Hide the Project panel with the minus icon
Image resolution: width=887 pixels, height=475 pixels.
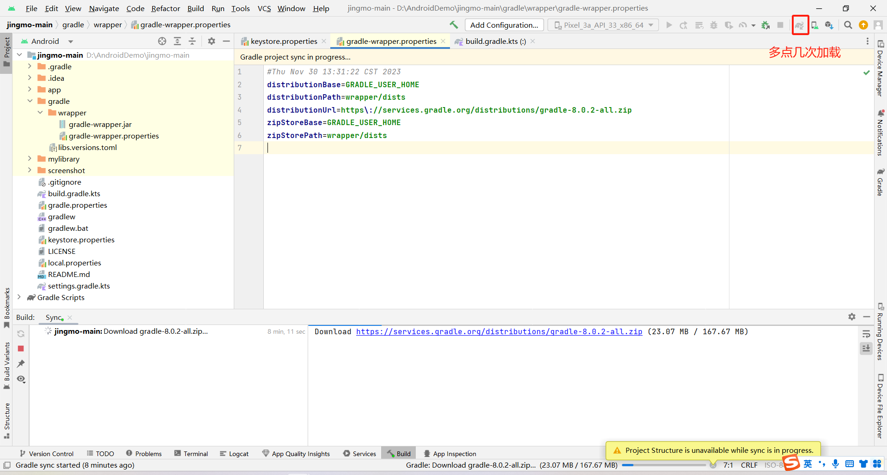226,41
